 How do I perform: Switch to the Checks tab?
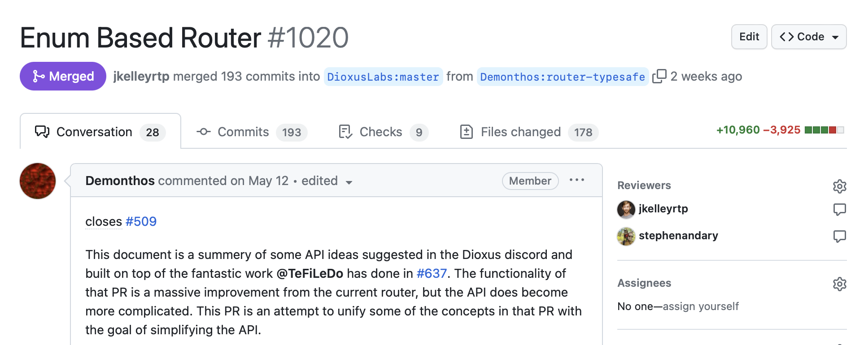click(381, 132)
